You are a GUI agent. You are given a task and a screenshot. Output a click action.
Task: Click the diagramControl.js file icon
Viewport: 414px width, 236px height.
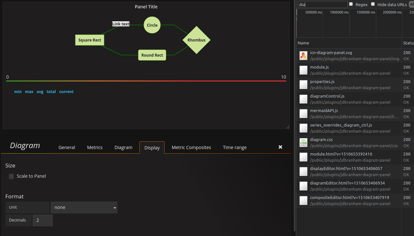click(303, 99)
